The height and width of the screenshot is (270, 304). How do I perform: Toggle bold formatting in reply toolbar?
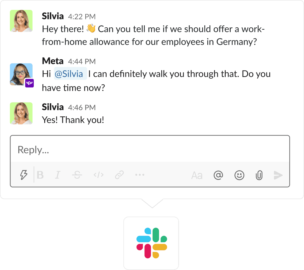coord(40,175)
